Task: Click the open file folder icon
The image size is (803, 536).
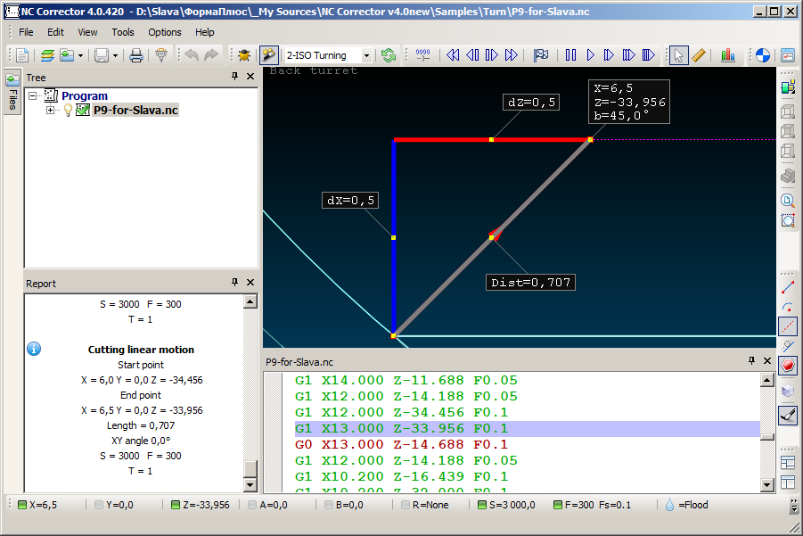Action: click(x=67, y=54)
